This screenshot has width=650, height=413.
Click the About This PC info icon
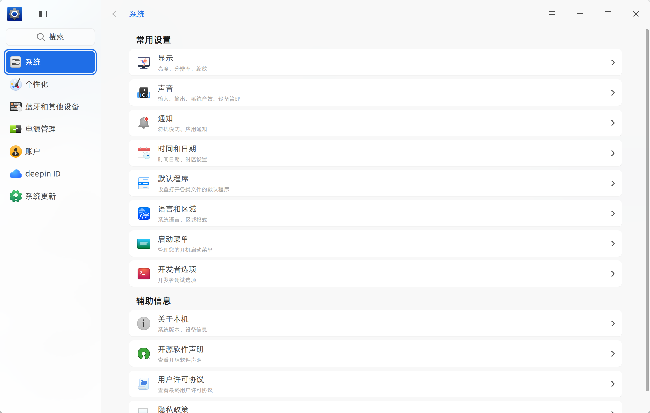144,324
